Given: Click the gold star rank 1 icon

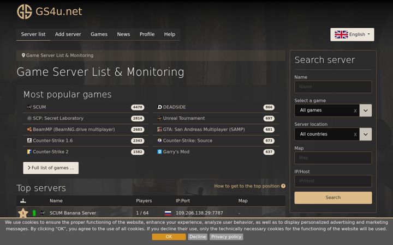Looking at the screenshot, I should point(23,213).
